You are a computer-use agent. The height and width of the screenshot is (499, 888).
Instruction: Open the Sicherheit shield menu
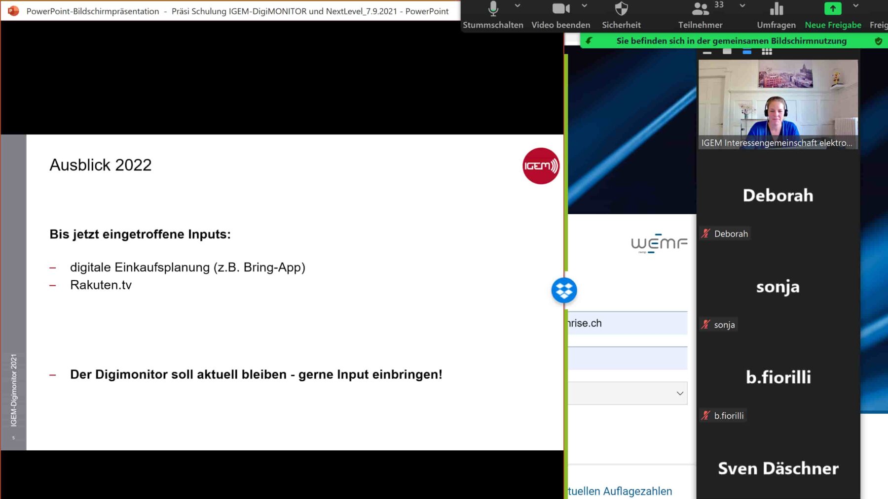pyautogui.click(x=621, y=9)
